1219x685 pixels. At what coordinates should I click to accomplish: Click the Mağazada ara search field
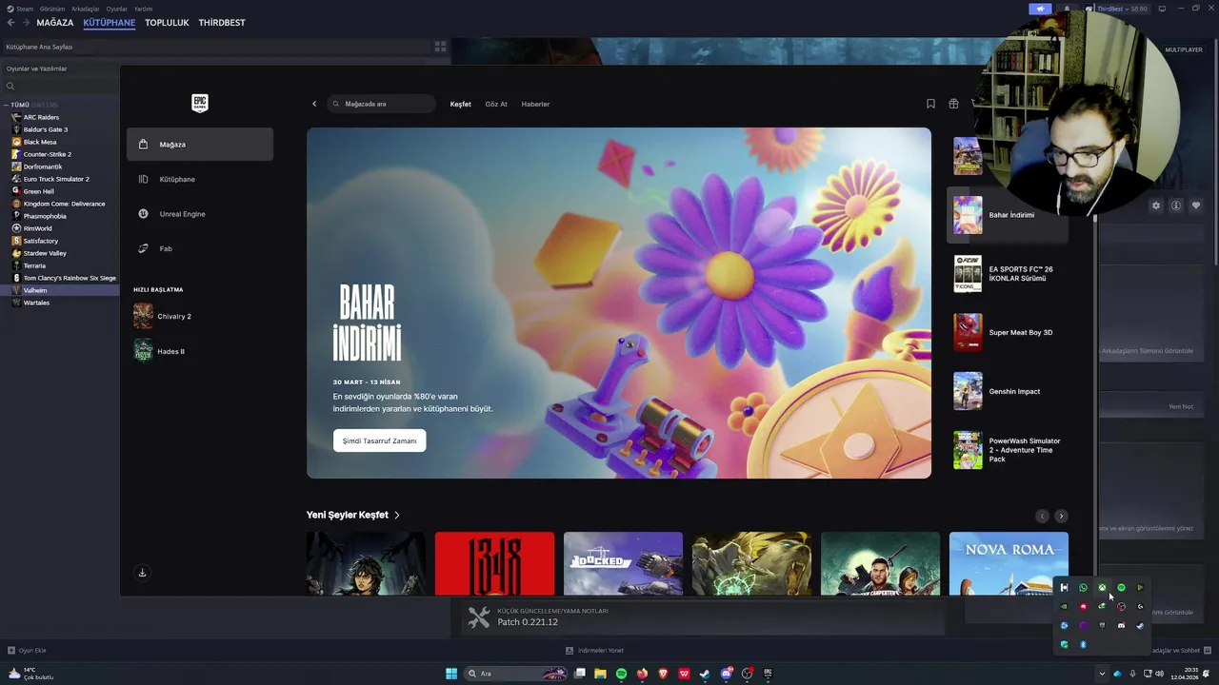(x=381, y=104)
